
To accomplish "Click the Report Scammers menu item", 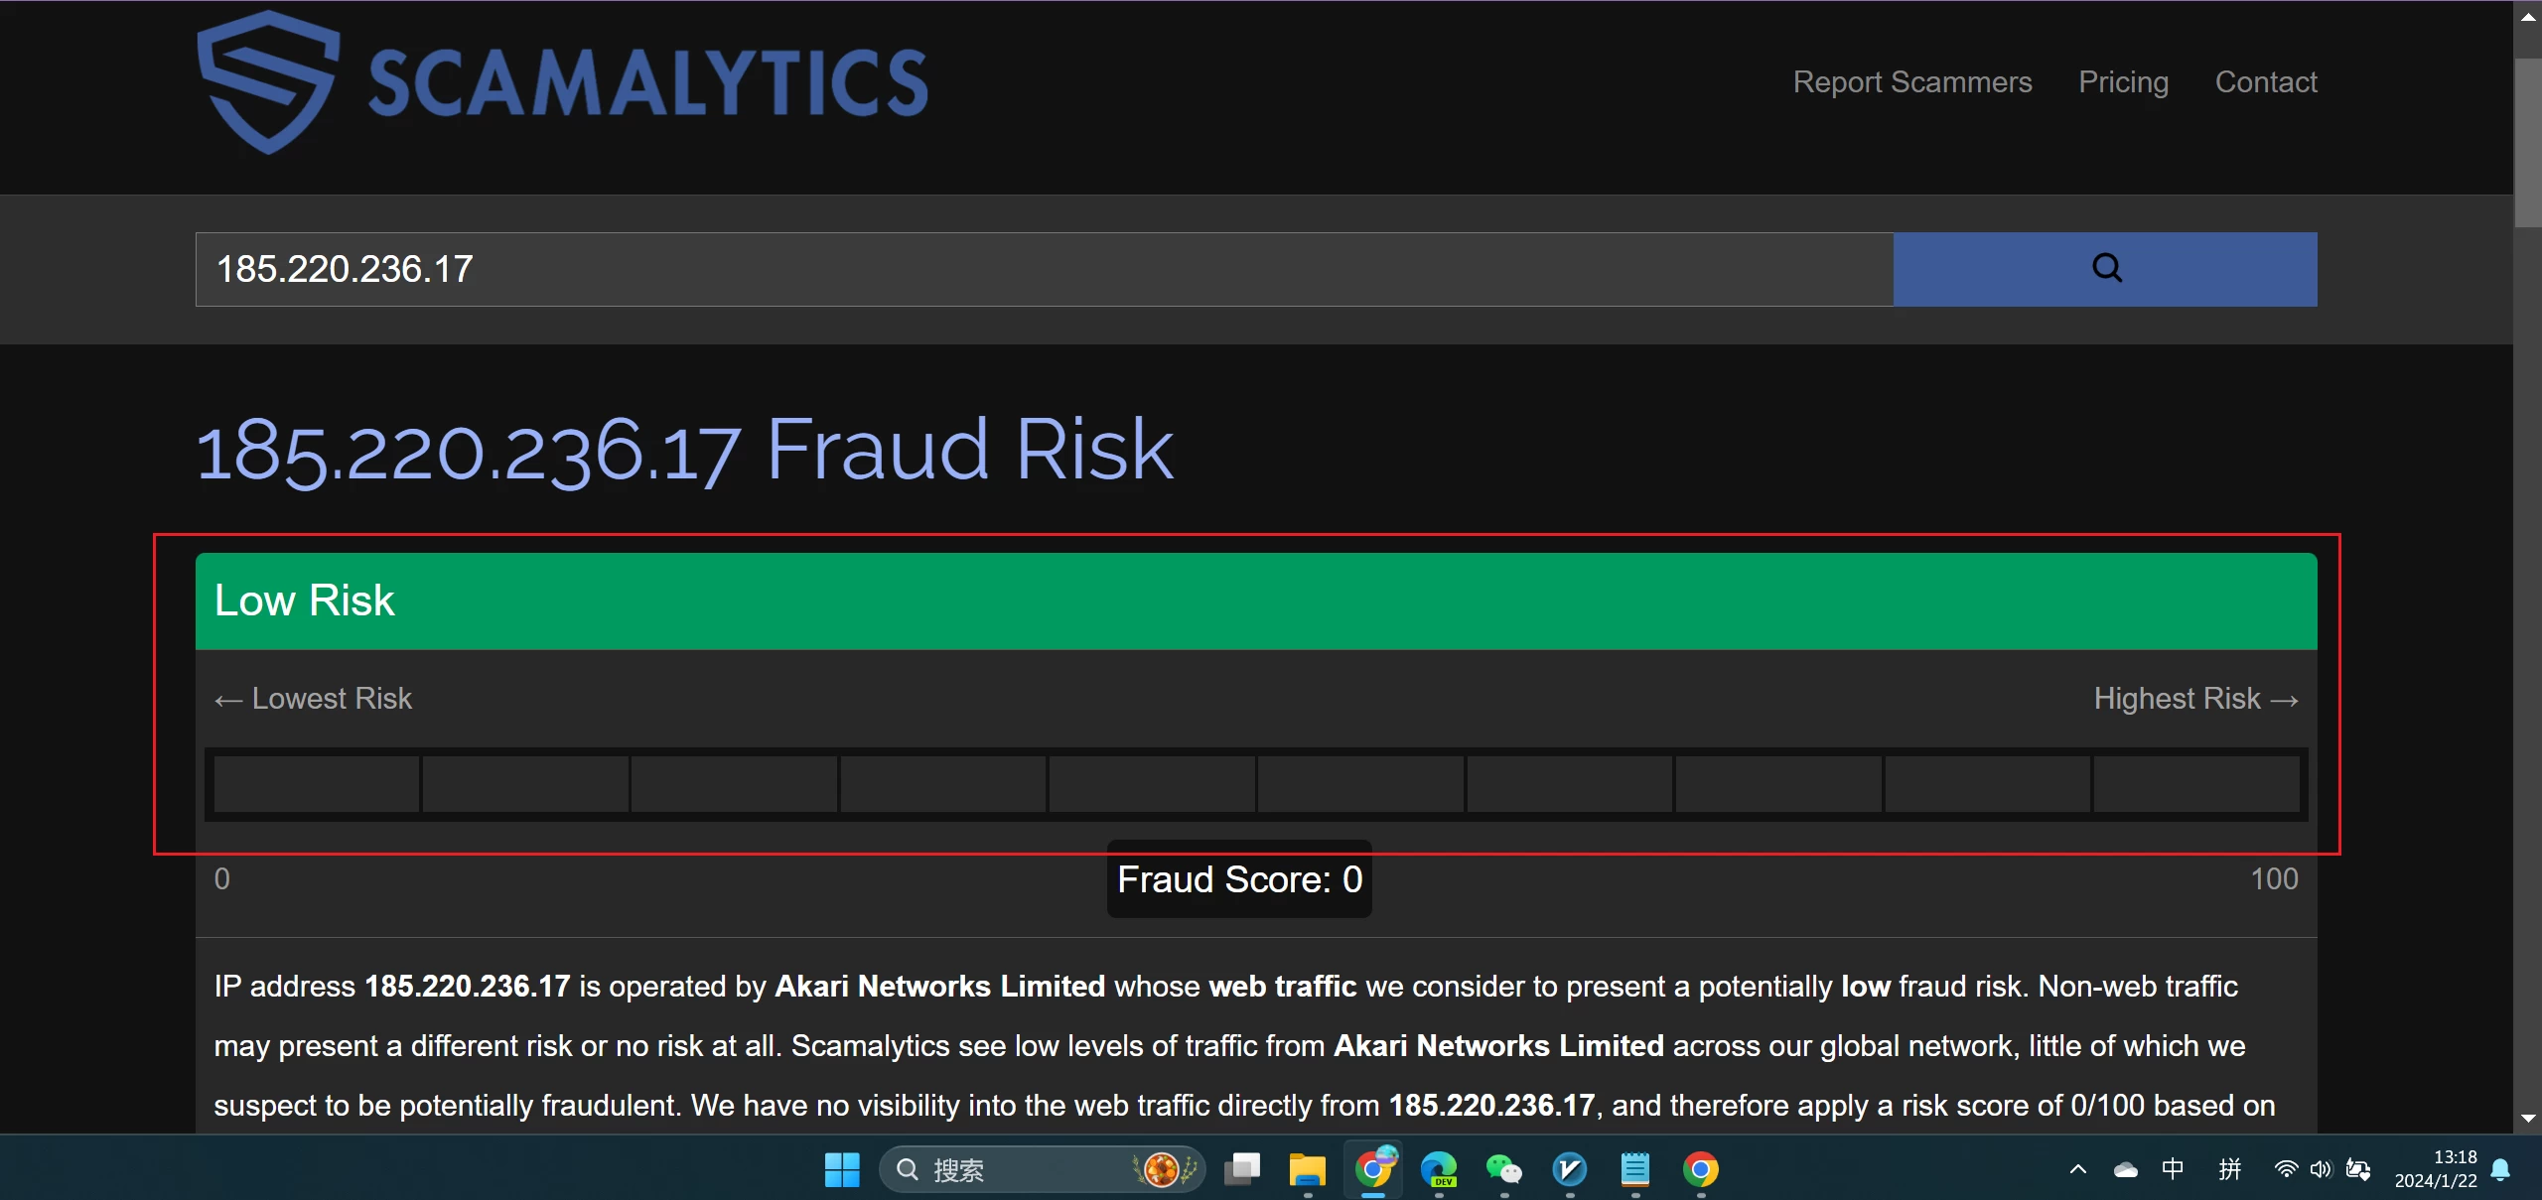I will (x=1914, y=82).
